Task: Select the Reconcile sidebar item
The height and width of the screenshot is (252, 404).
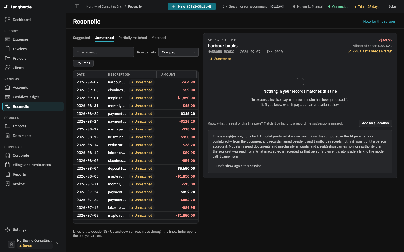Action: pyautogui.click(x=33, y=107)
